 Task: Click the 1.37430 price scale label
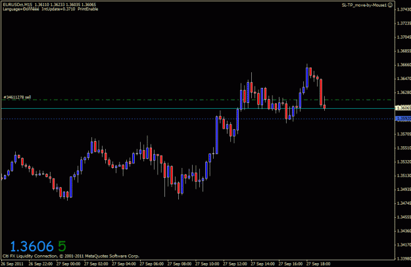tap(404, 9)
